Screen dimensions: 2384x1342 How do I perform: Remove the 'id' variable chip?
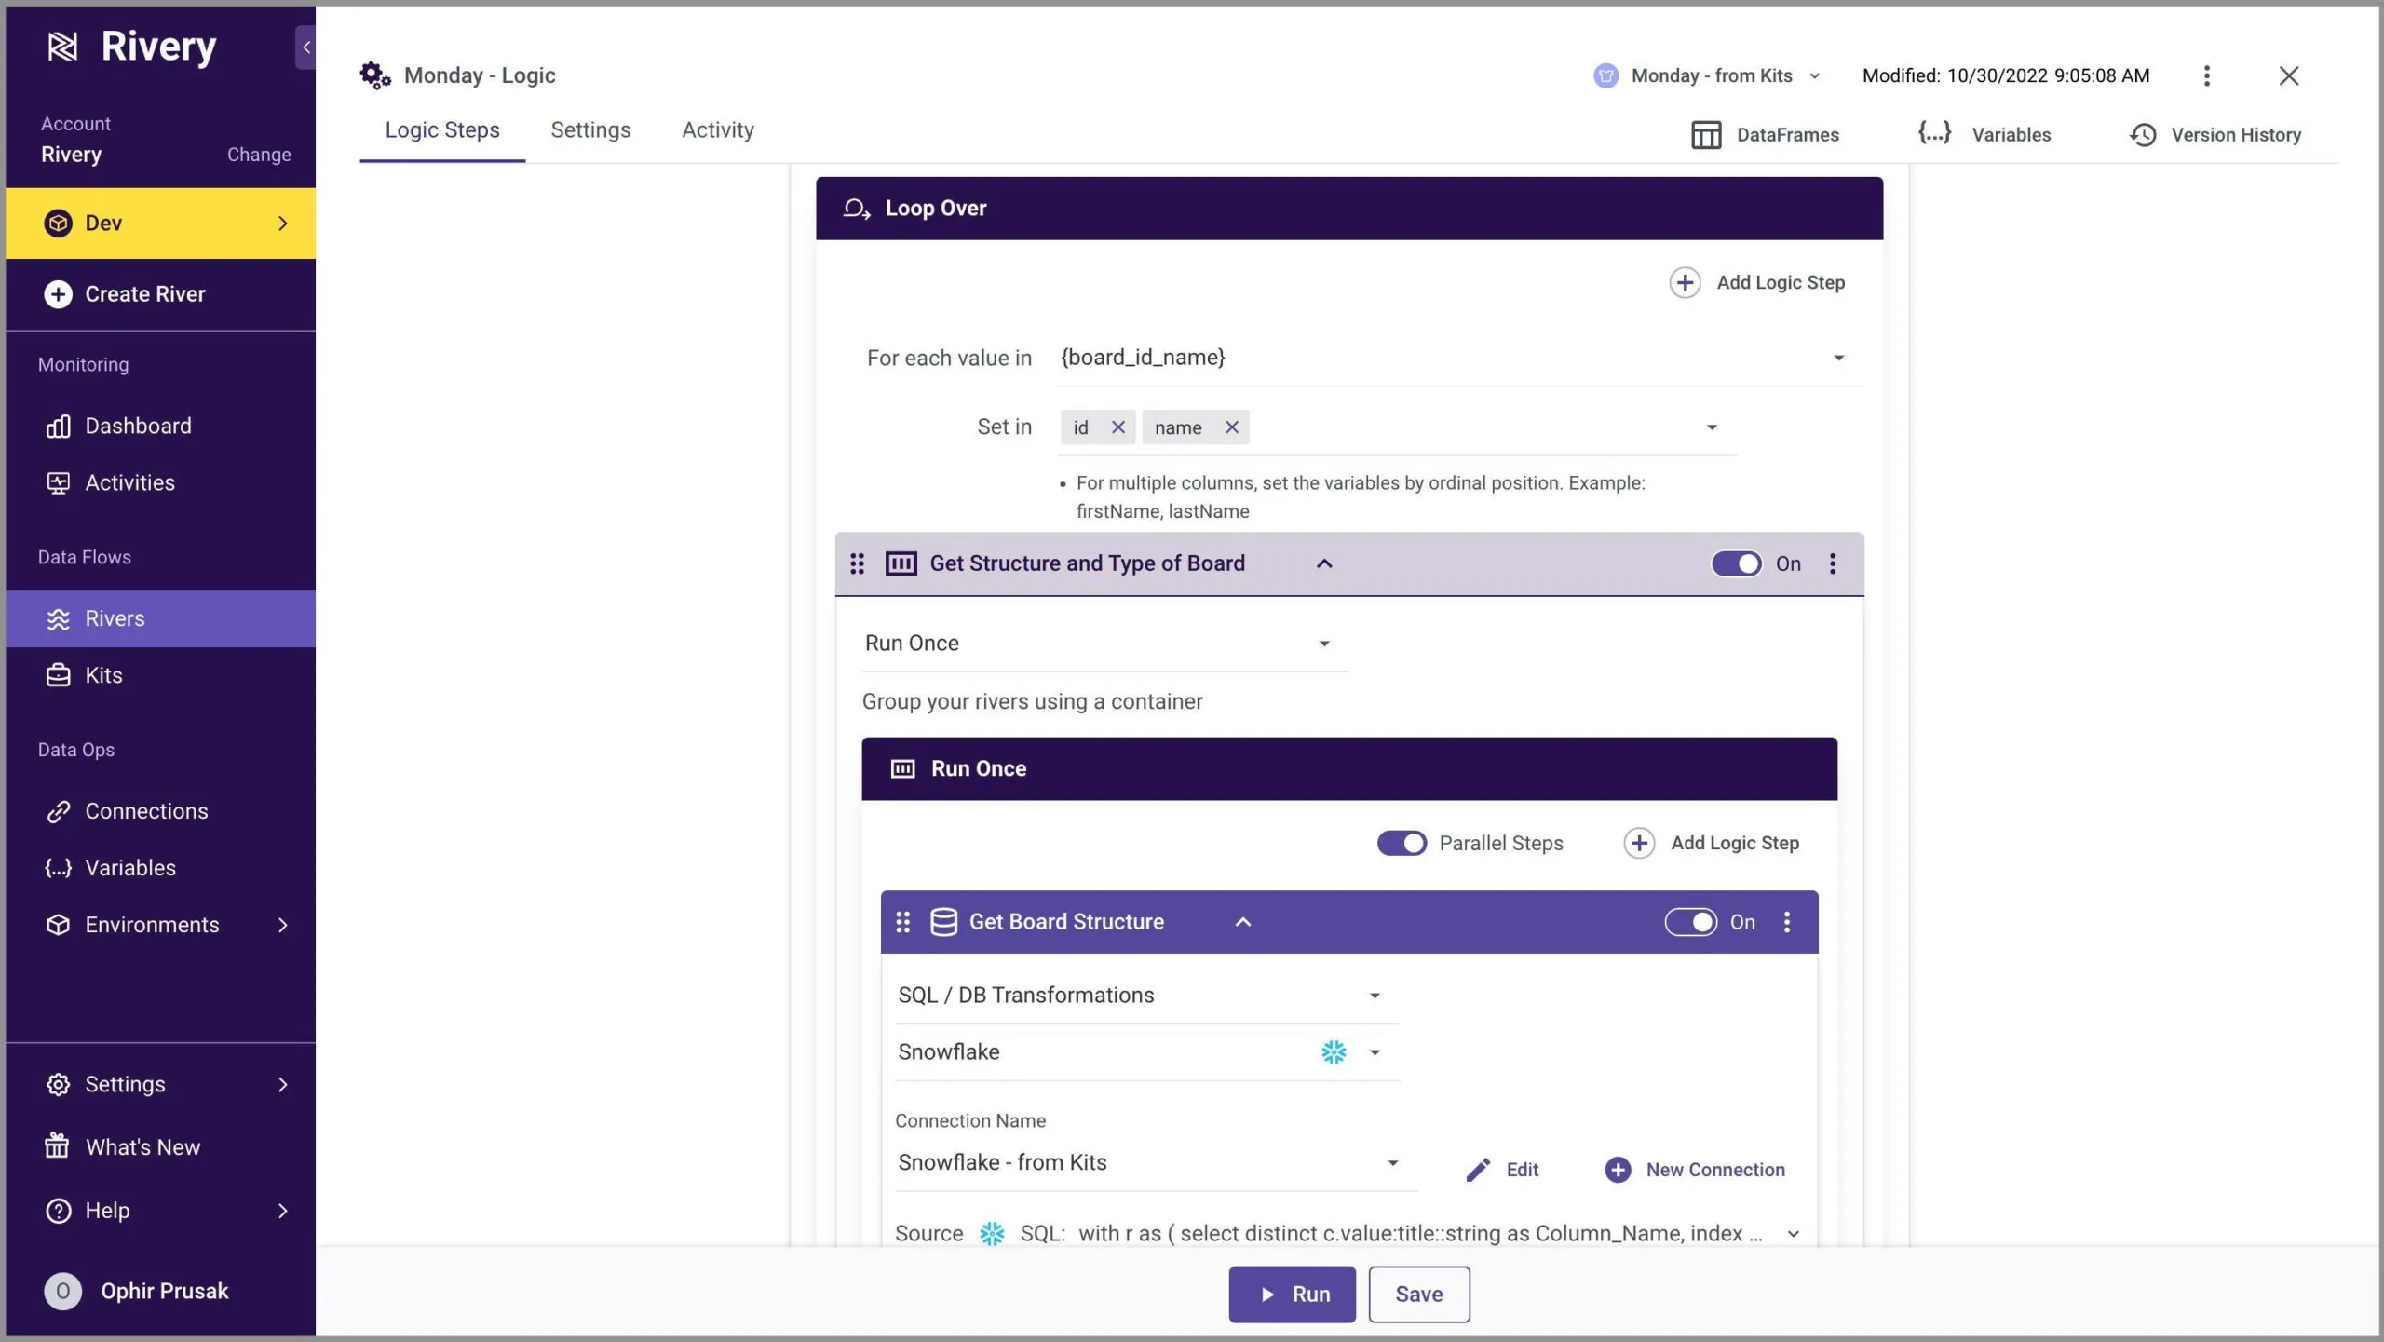click(x=1117, y=427)
